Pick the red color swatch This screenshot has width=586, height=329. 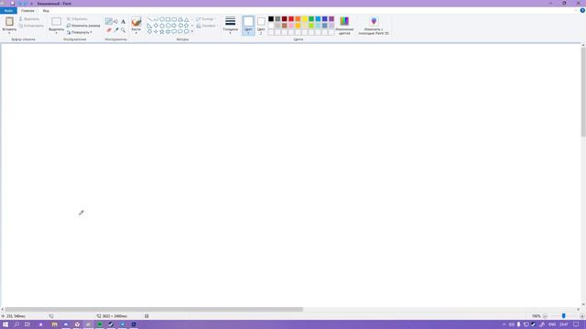coord(291,18)
